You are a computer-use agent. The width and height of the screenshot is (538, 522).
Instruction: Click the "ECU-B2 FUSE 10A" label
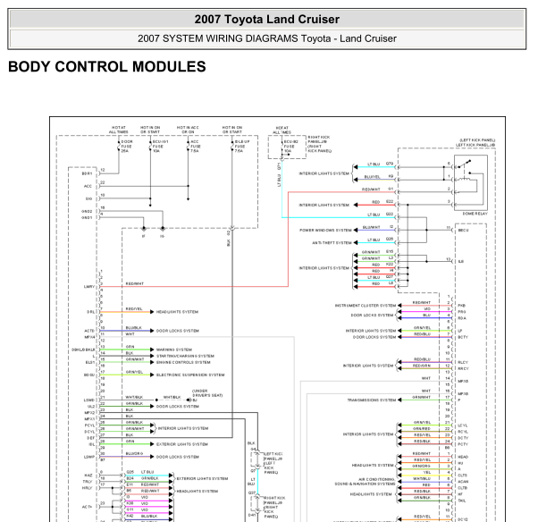[x=291, y=147]
